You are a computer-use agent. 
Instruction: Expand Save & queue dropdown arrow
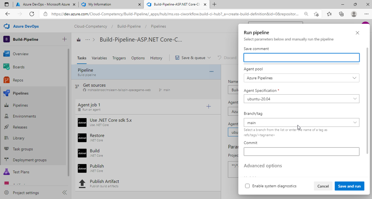[x=209, y=58]
